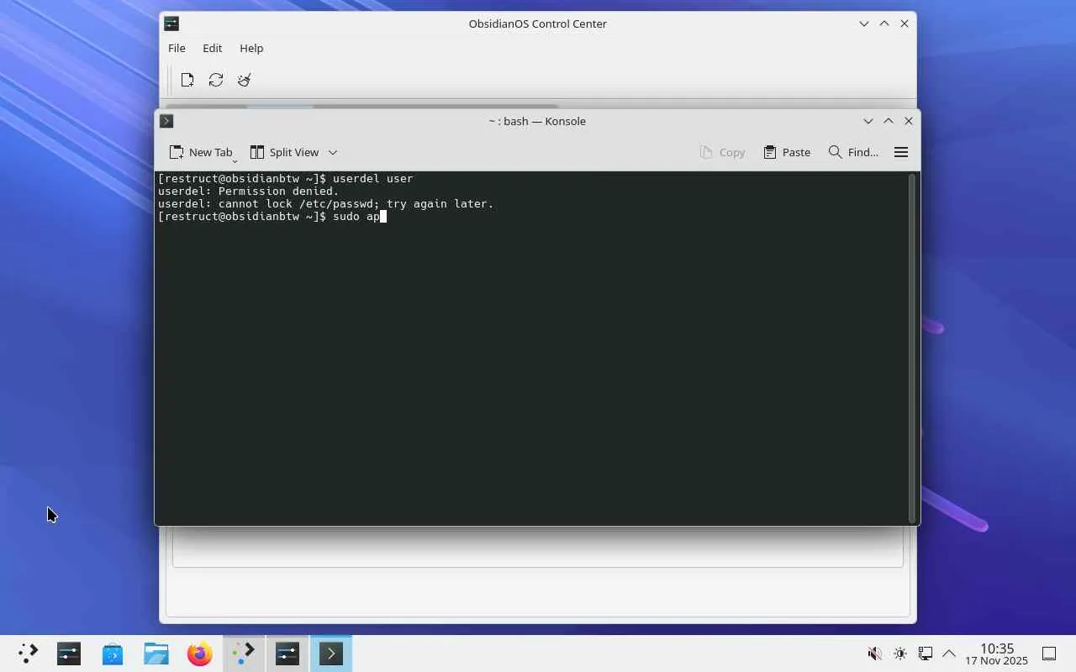Viewport: 1076px width, 672px height.
Task: Click the 'userdel: Permission denied.' output line
Action: click(x=248, y=192)
